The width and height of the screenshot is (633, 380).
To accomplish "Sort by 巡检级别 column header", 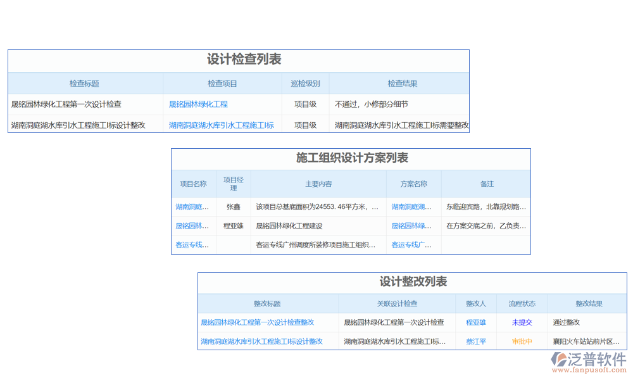I will 305,84.
